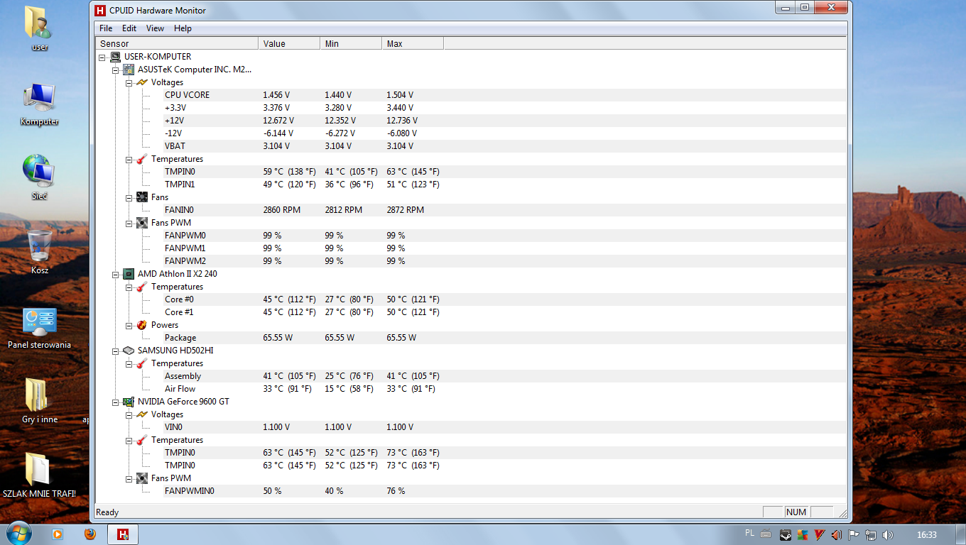Click the GeForce Fans PWM icon

(142, 478)
